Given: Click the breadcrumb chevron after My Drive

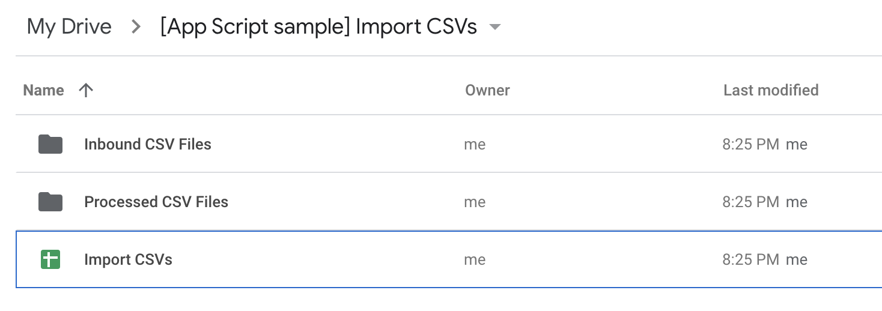Looking at the screenshot, I should [x=136, y=27].
